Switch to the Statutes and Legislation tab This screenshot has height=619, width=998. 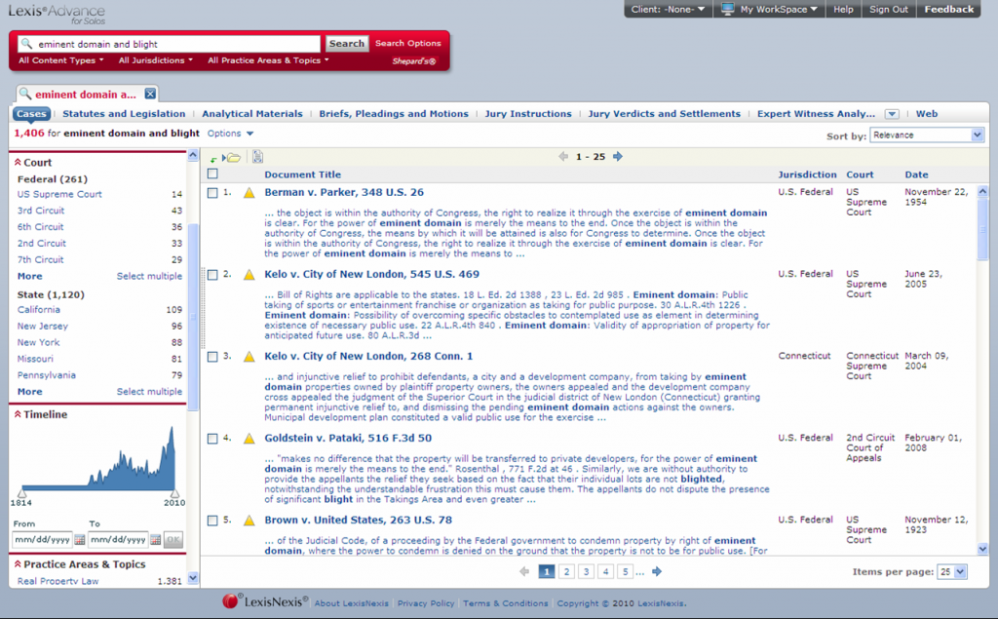tap(124, 114)
